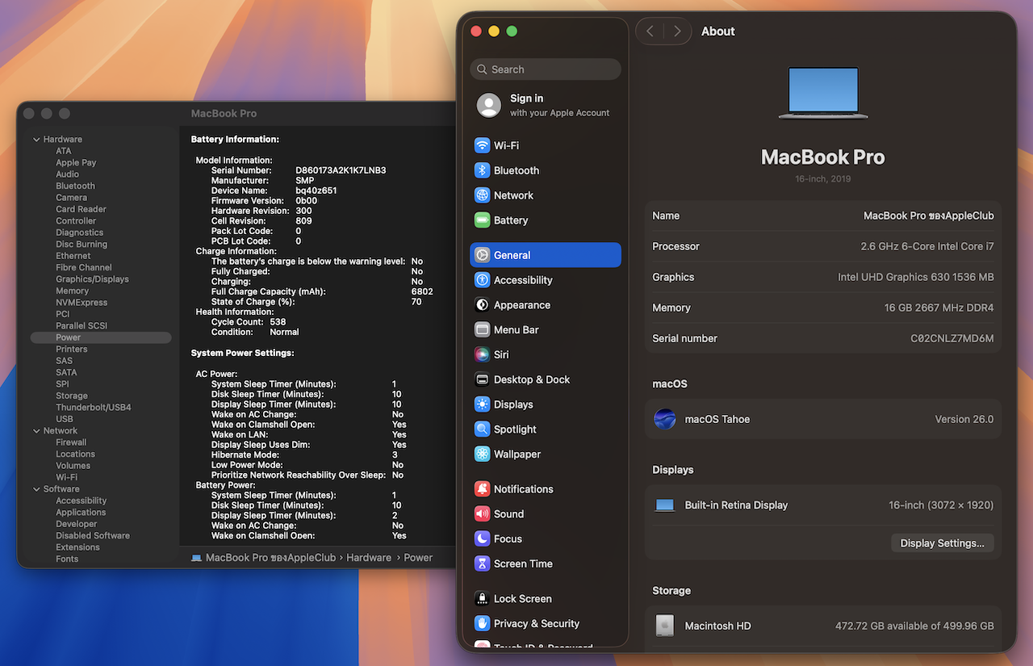The height and width of the screenshot is (666, 1033).
Task: Collapse the Software tree section
Action: coord(36,489)
